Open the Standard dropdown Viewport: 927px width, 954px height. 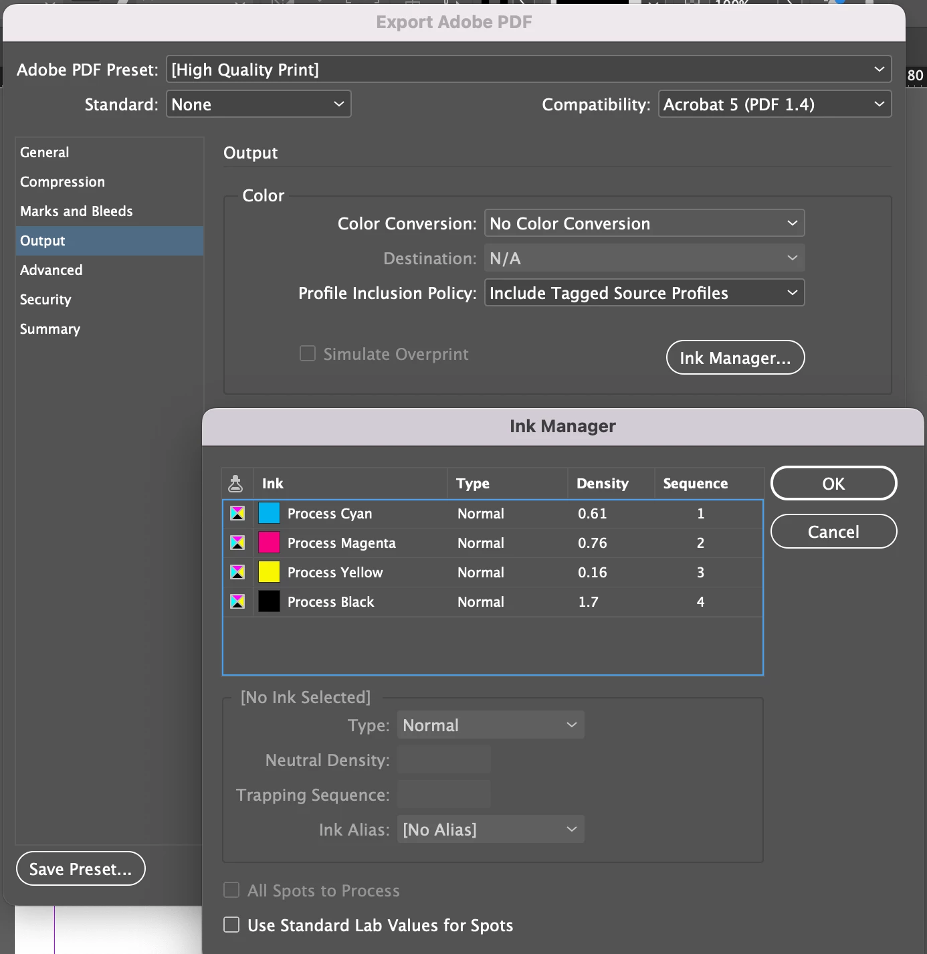click(258, 104)
